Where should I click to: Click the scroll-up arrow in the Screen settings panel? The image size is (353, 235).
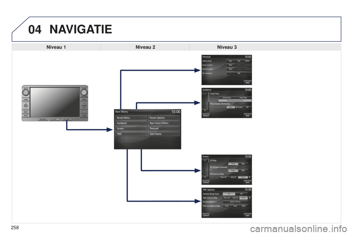point(205,160)
